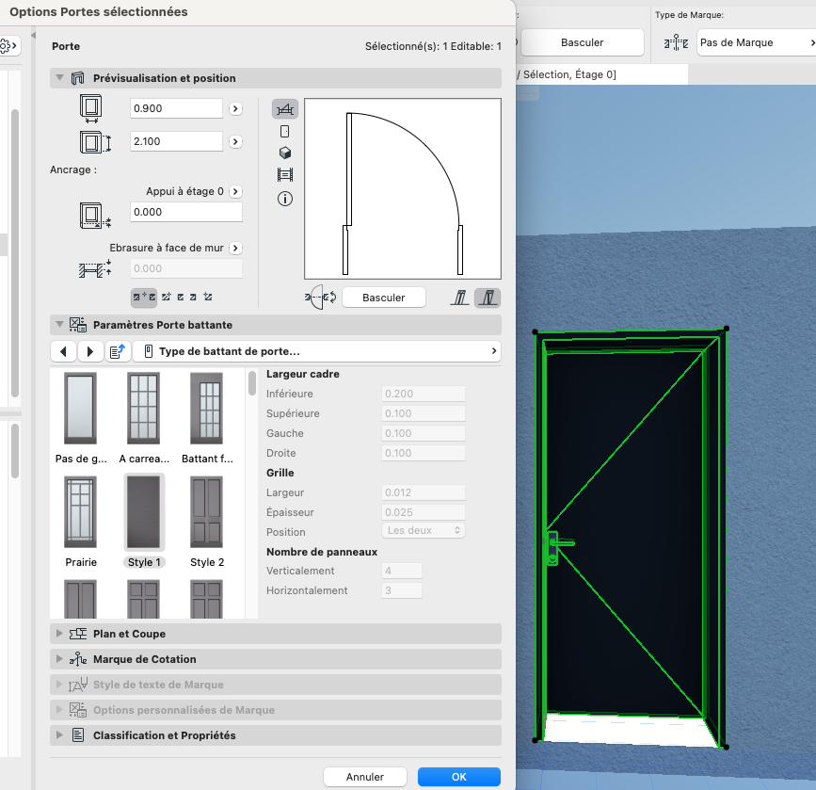Viewport: 816px width, 790px height.
Task: Collapse the Prévisualisation et position section
Action: tap(59, 77)
